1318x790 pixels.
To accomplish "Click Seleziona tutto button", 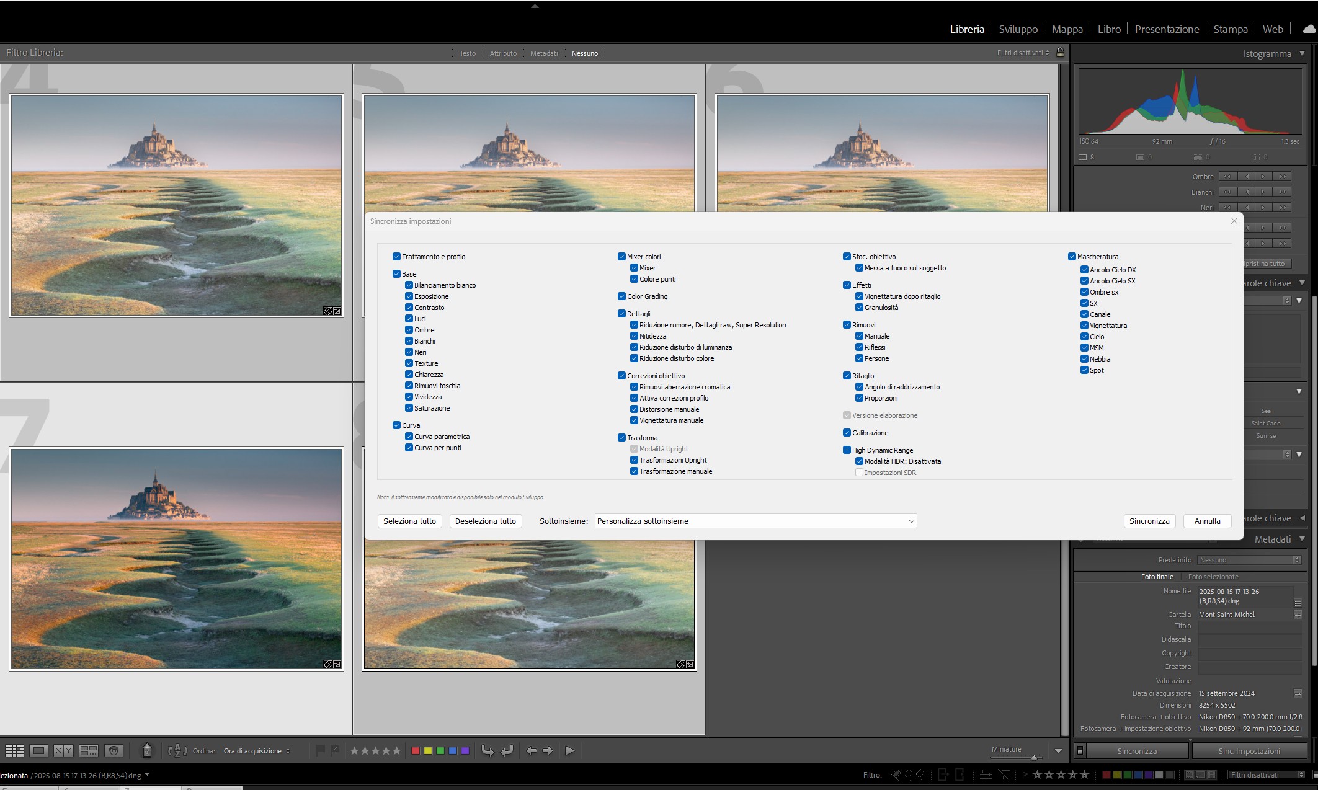I will [409, 521].
